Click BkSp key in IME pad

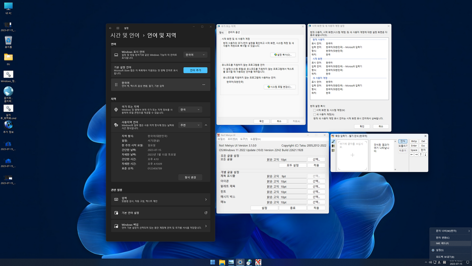[x=414, y=141]
